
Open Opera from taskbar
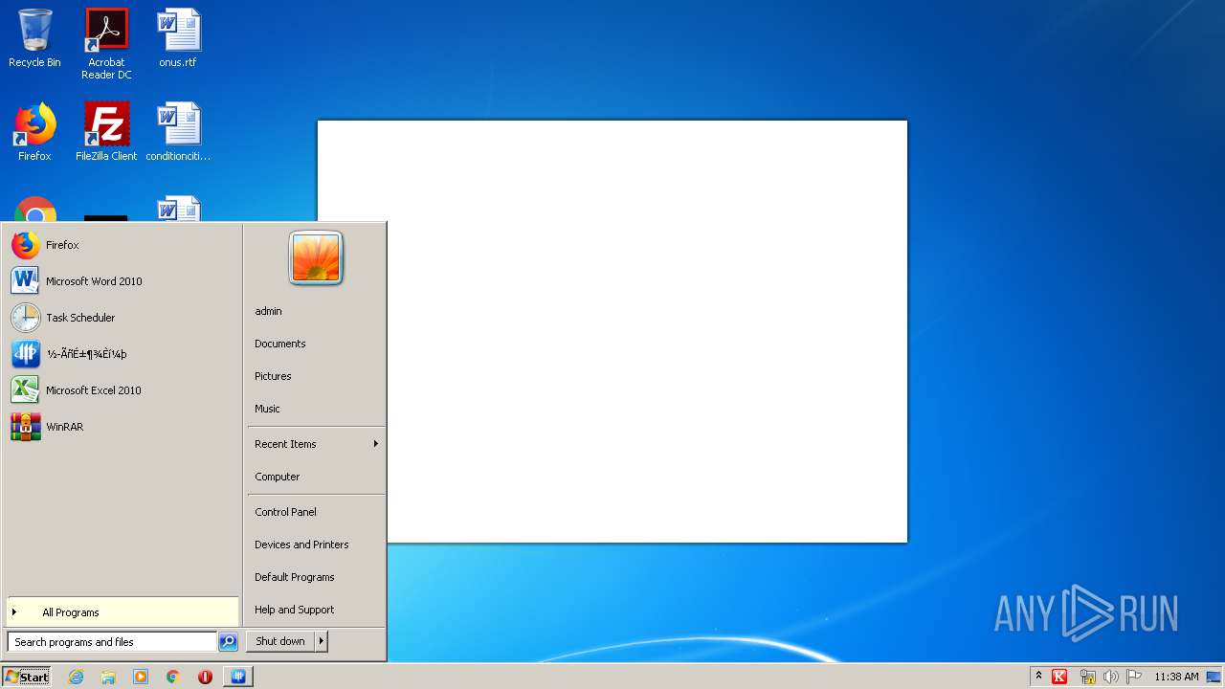click(x=205, y=677)
